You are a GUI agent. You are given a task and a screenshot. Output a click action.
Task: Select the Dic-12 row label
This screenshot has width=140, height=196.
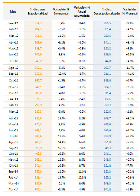point(13,93)
